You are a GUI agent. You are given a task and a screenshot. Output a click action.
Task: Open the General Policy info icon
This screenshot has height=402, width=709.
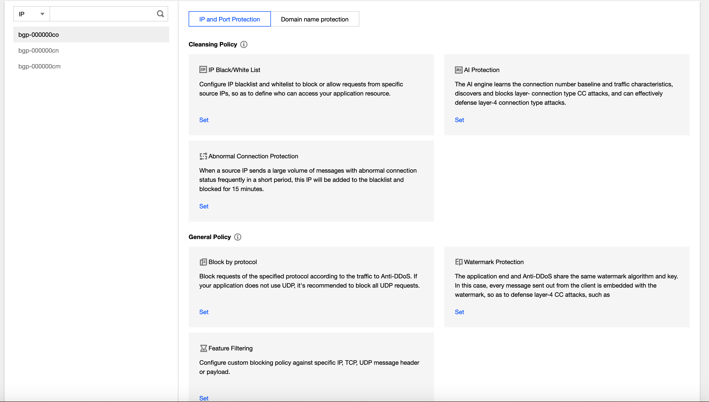(x=238, y=237)
